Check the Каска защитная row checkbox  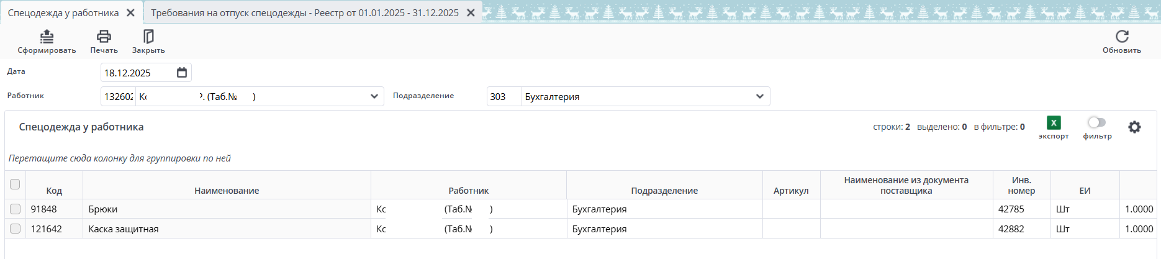pos(15,229)
